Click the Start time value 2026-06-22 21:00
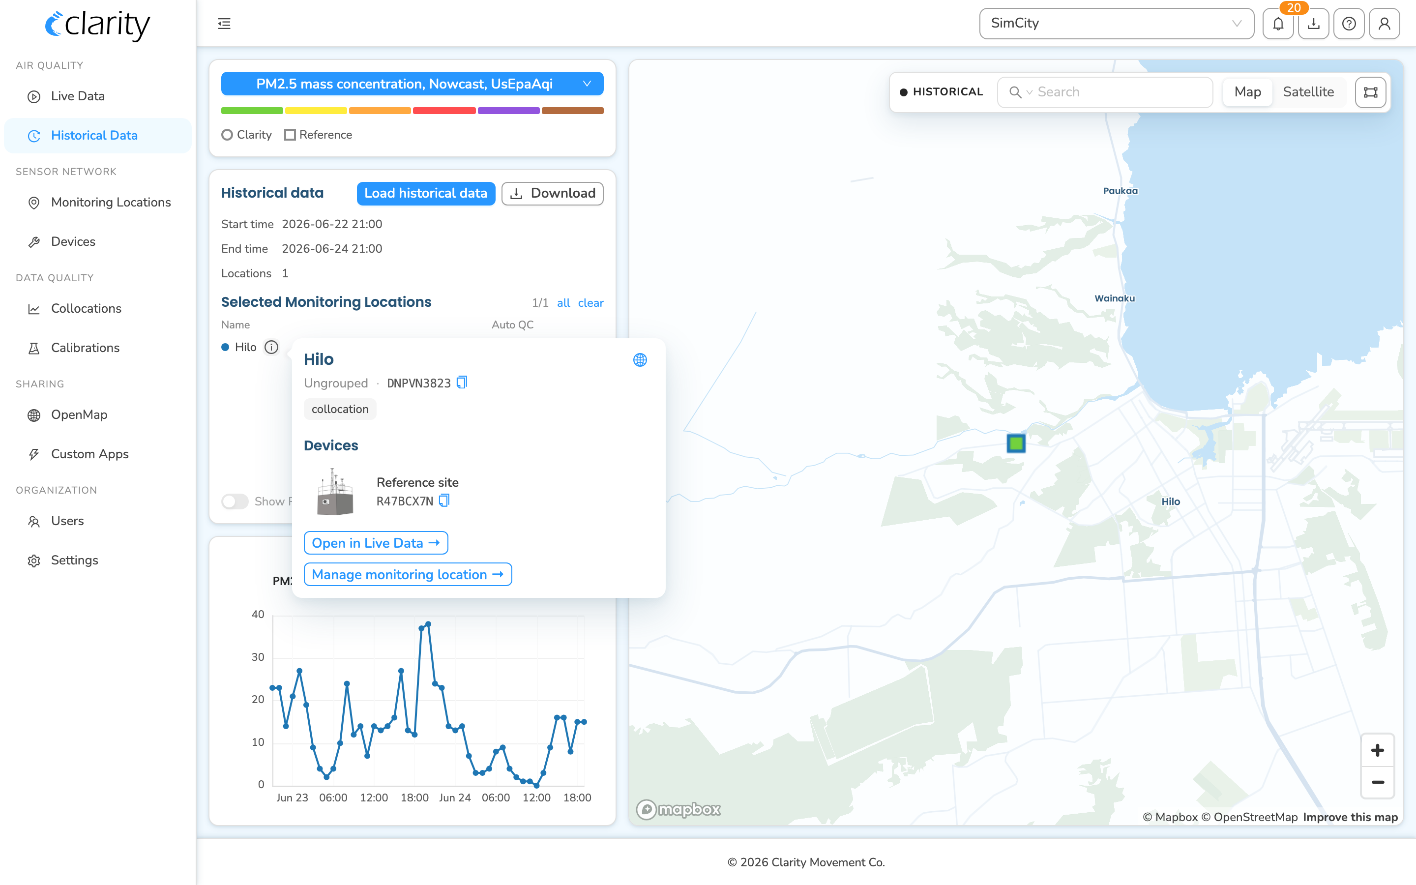 point(332,224)
